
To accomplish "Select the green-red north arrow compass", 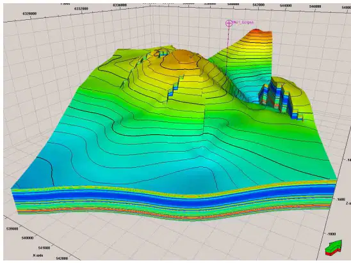I will (x=334, y=248).
